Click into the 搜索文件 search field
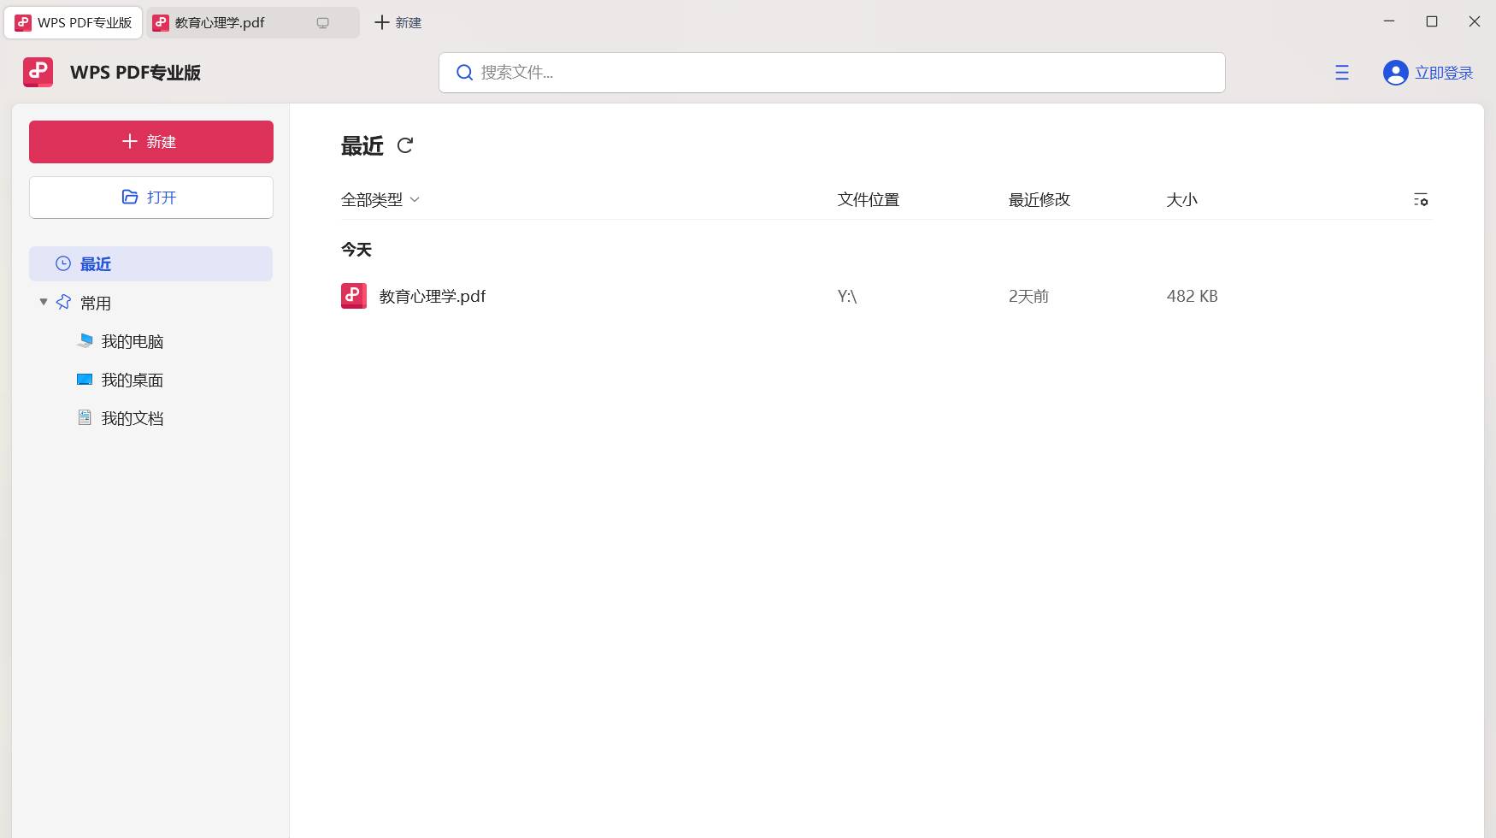Image resolution: width=1496 pixels, height=838 pixels. [x=832, y=73]
